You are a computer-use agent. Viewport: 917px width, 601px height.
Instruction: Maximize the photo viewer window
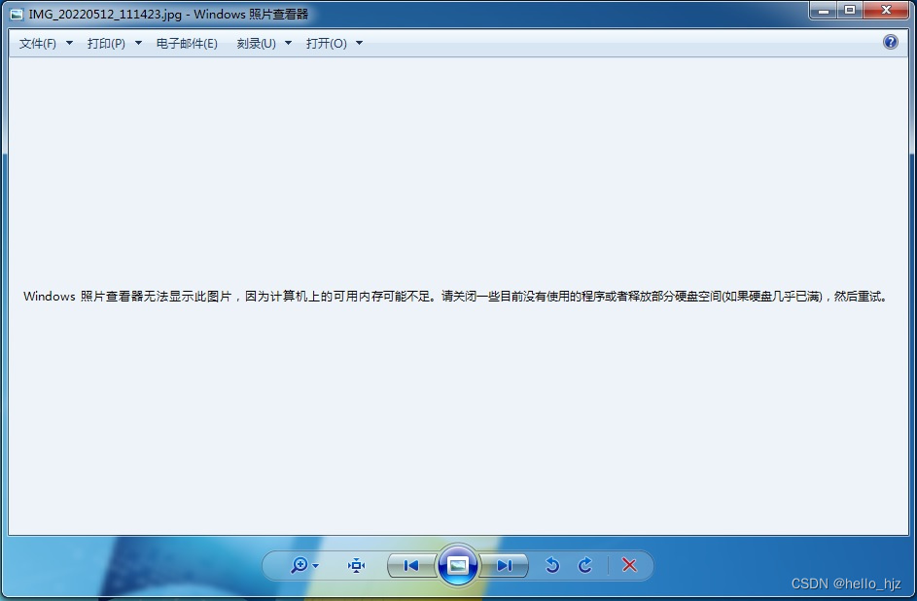point(850,10)
